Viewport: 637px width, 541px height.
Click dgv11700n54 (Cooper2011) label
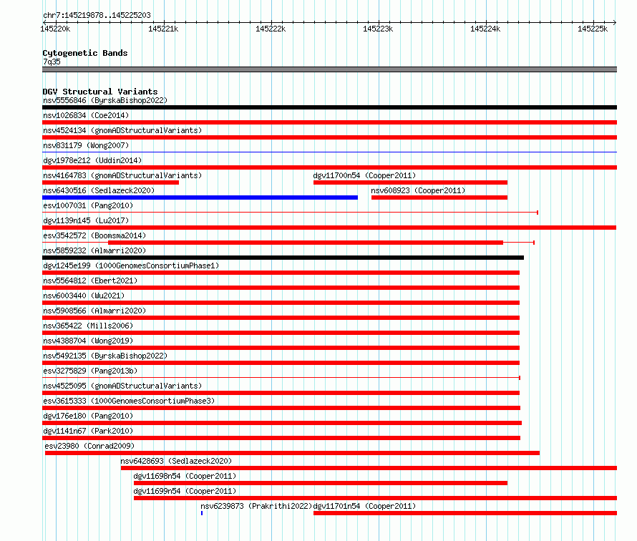pyautogui.click(x=364, y=175)
